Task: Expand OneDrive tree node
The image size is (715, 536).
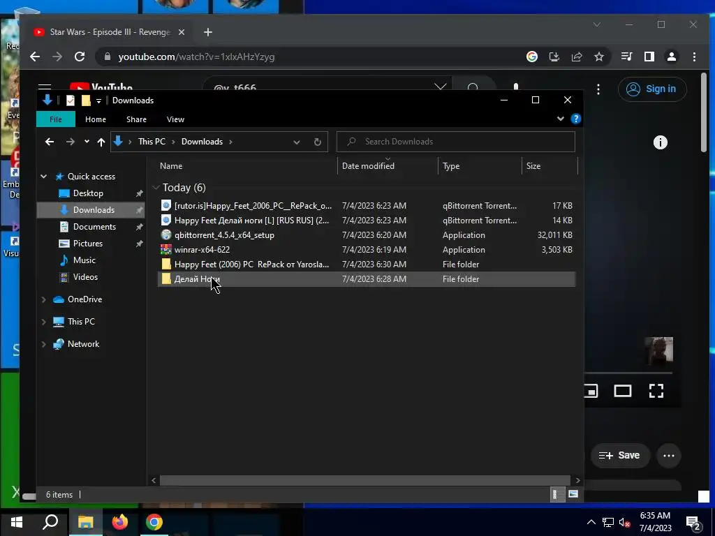Action: (x=44, y=299)
